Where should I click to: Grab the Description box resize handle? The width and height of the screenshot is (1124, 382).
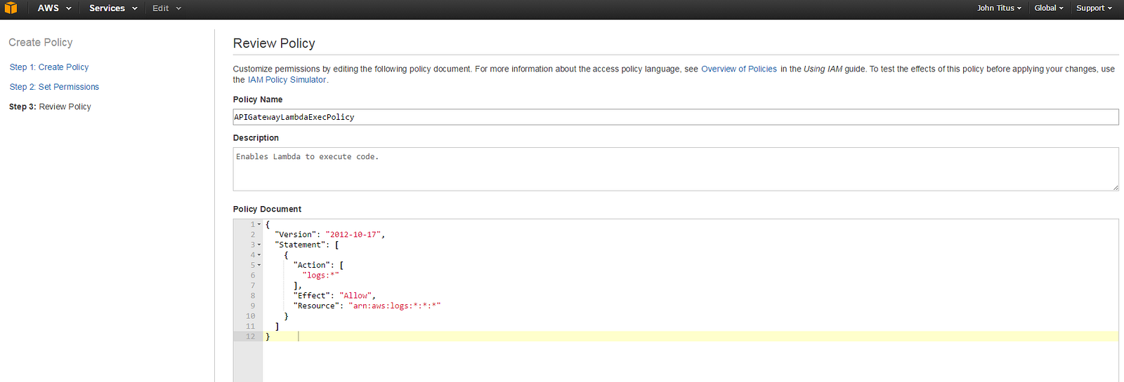click(x=1115, y=187)
